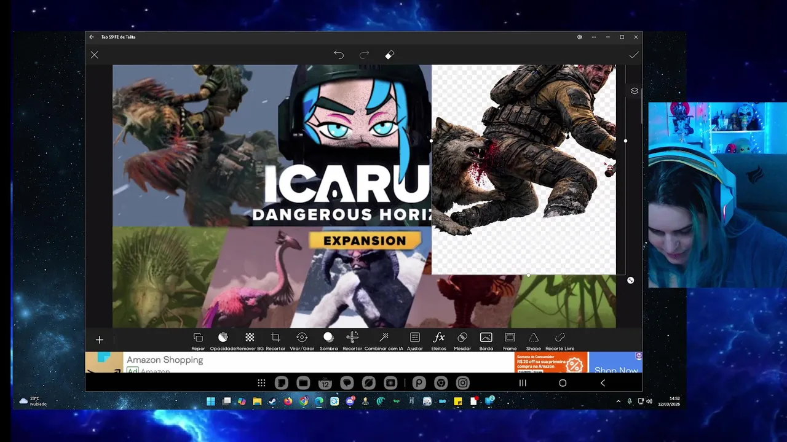Open the Repor replace tool
The height and width of the screenshot is (442, 787).
198,341
